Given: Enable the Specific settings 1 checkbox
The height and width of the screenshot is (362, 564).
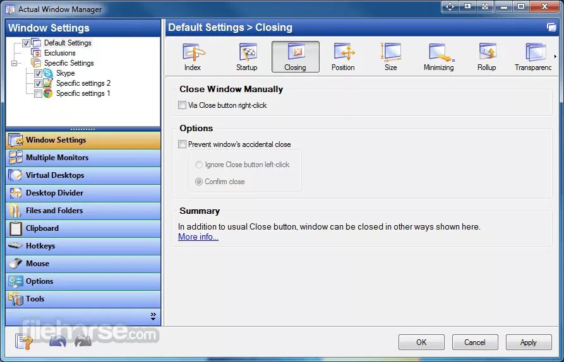Looking at the screenshot, I should click(x=38, y=94).
